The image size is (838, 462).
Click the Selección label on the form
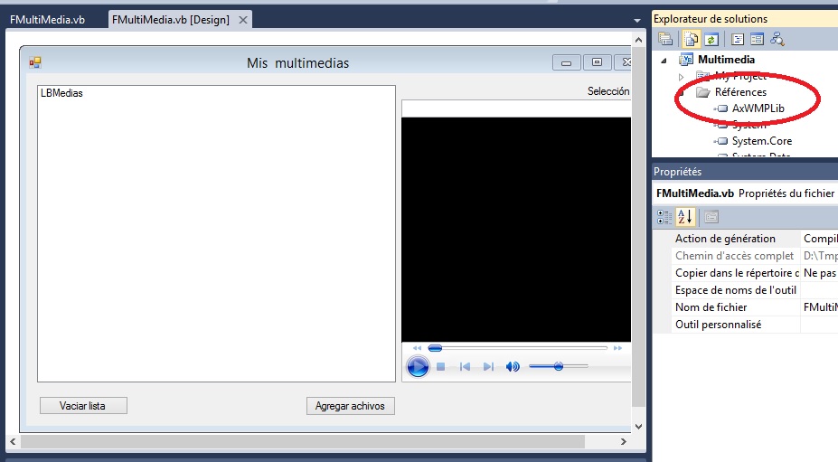608,91
